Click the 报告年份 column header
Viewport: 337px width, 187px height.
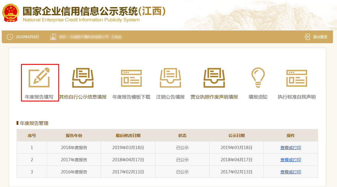[x=74, y=136]
